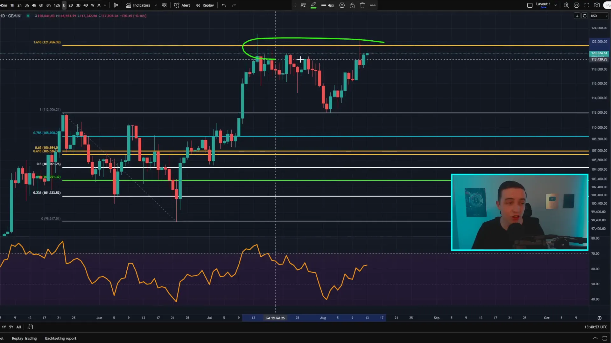Viewport: 611px width, 343px height.
Task: Open the Replay Trading tab
Action: coord(24,338)
